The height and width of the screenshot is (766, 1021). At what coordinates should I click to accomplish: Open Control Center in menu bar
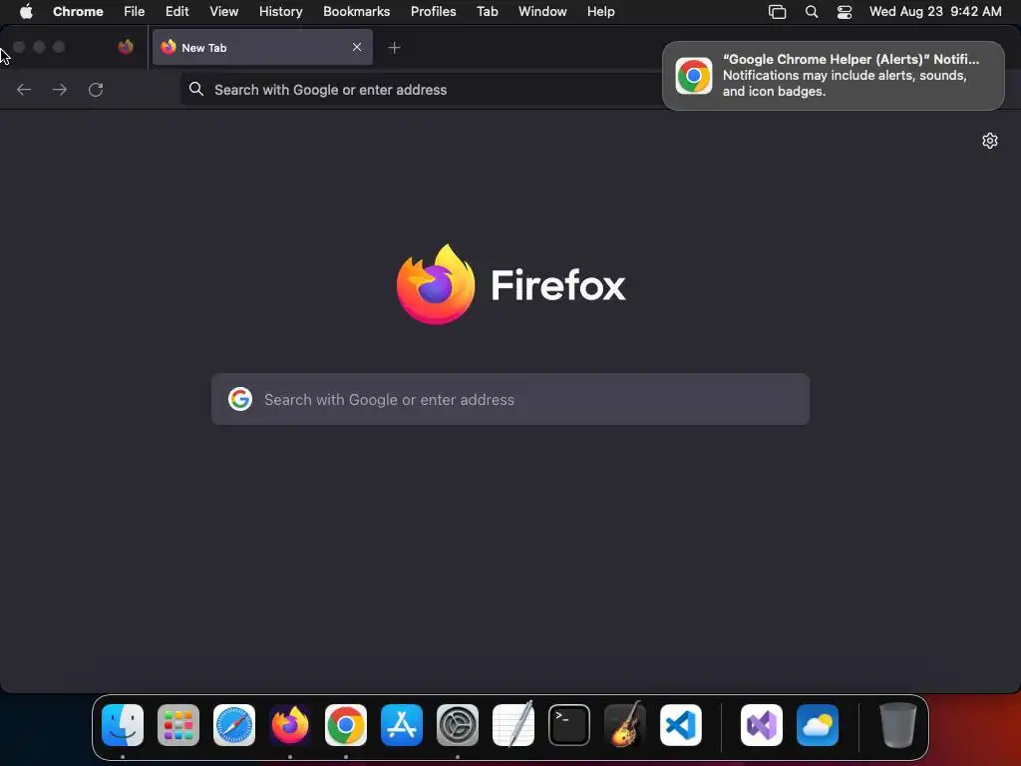pos(845,12)
